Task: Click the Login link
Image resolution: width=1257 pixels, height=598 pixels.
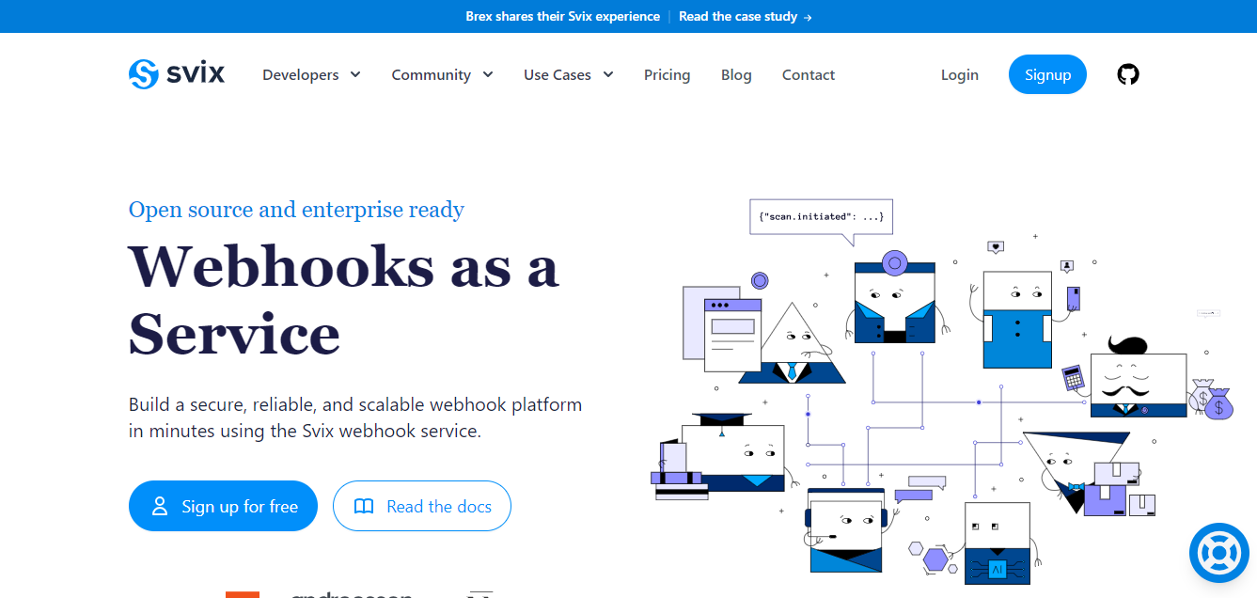Action: coord(960,74)
